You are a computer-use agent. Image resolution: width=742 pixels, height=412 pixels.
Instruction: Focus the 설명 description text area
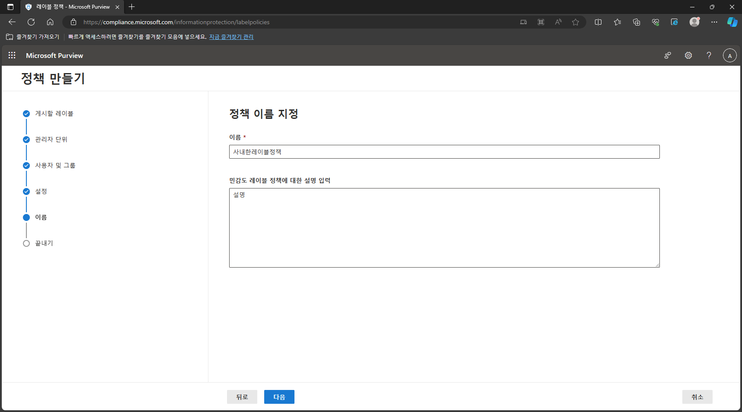pyautogui.click(x=445, y=228)
